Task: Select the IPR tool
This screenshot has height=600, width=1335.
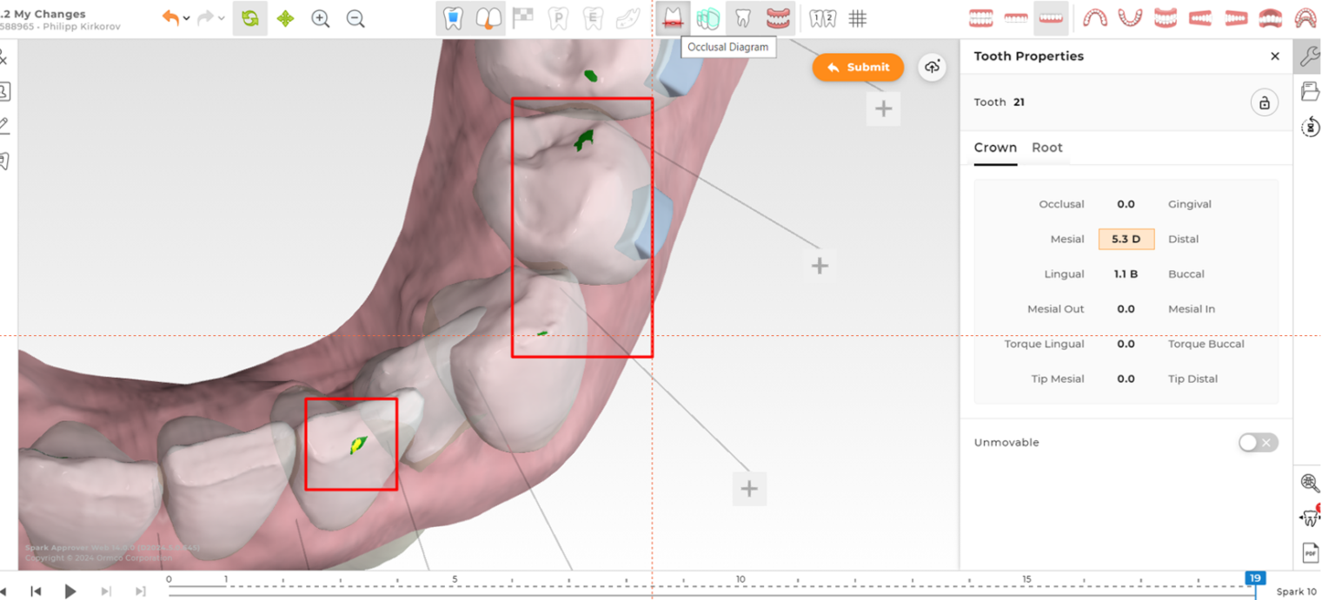Action: [x=488, y=17]
